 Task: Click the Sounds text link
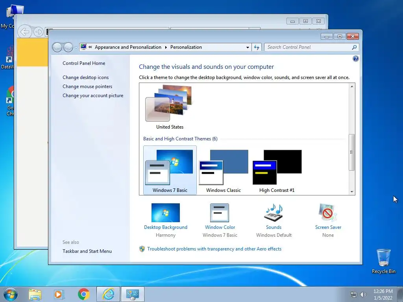[x=274, y=227]
